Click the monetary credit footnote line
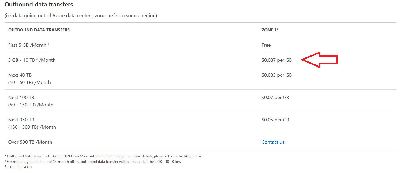The width and height of the screenshot is (408, 173). pyautogui.click(x=93, y=161)
